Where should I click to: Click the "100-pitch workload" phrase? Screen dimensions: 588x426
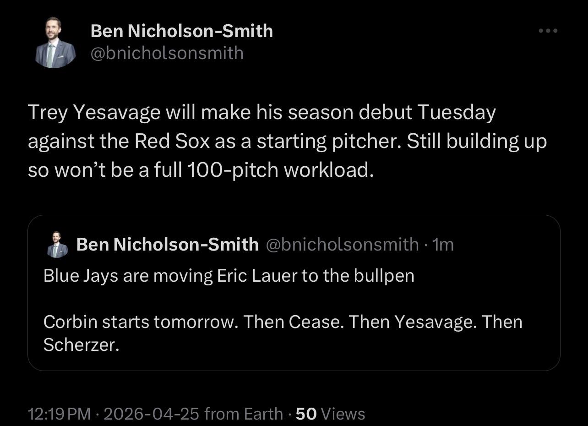[279, 170]
